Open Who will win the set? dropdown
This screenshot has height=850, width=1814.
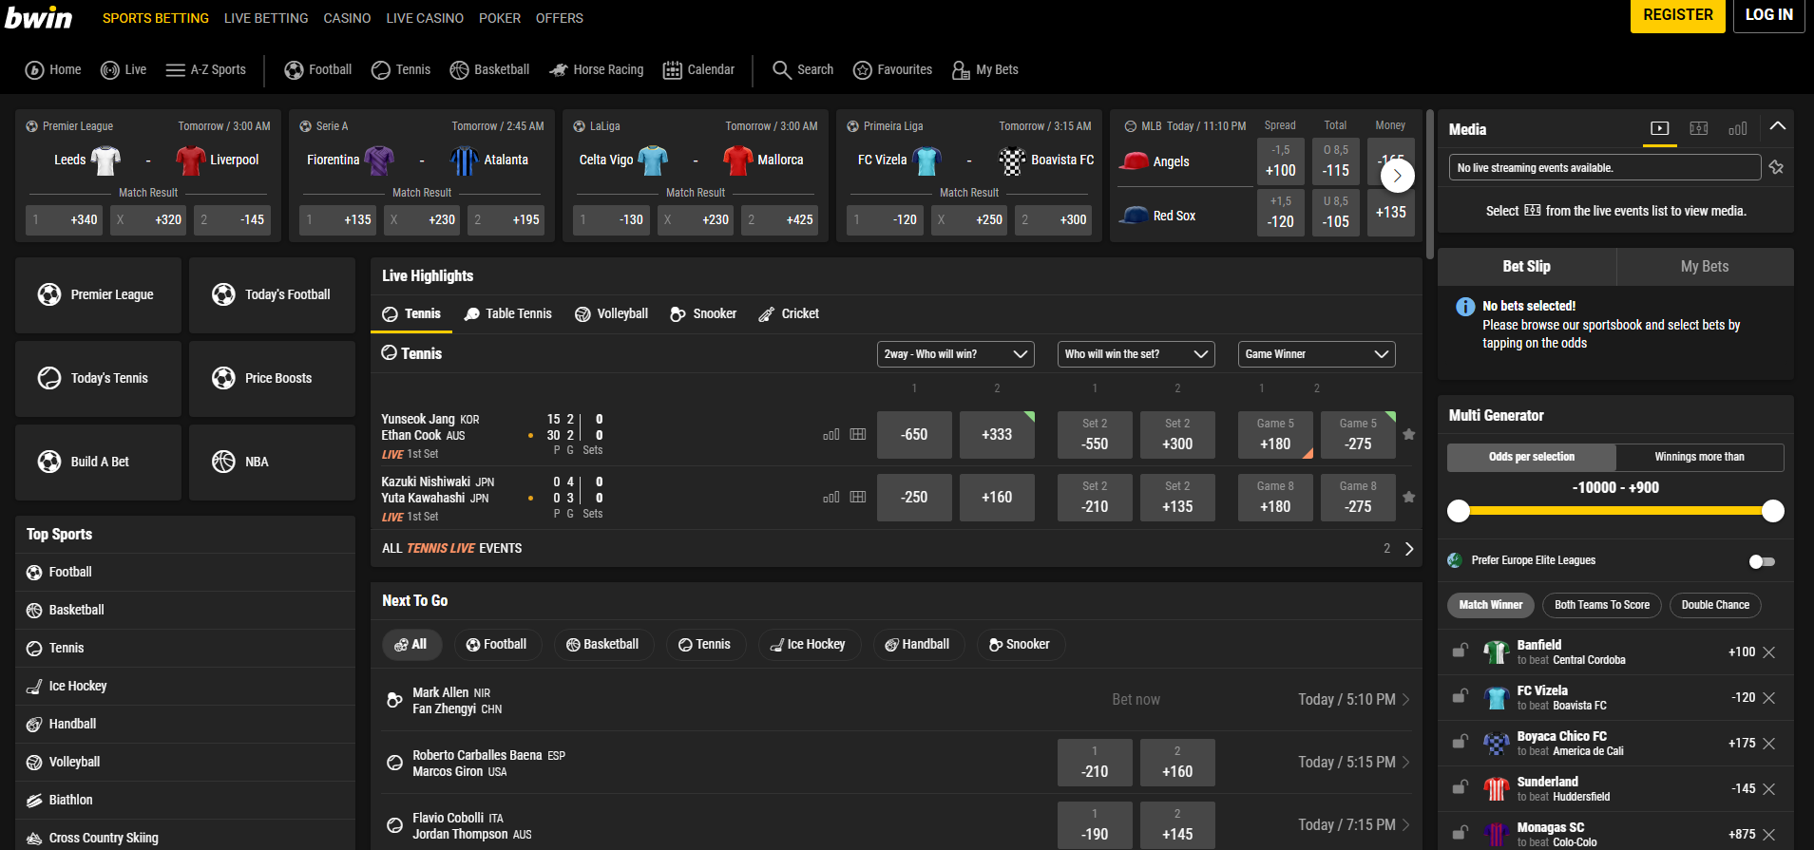point(1136,354)
